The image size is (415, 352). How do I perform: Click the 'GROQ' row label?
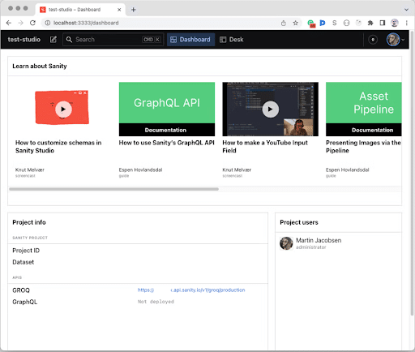pos(21,290)
